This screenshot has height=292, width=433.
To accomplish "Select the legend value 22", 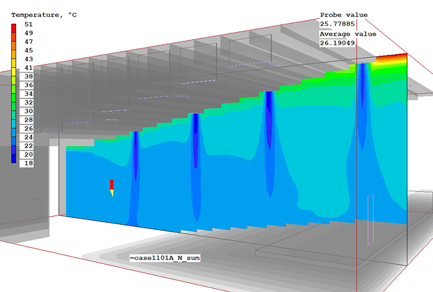I will [29, 146].
